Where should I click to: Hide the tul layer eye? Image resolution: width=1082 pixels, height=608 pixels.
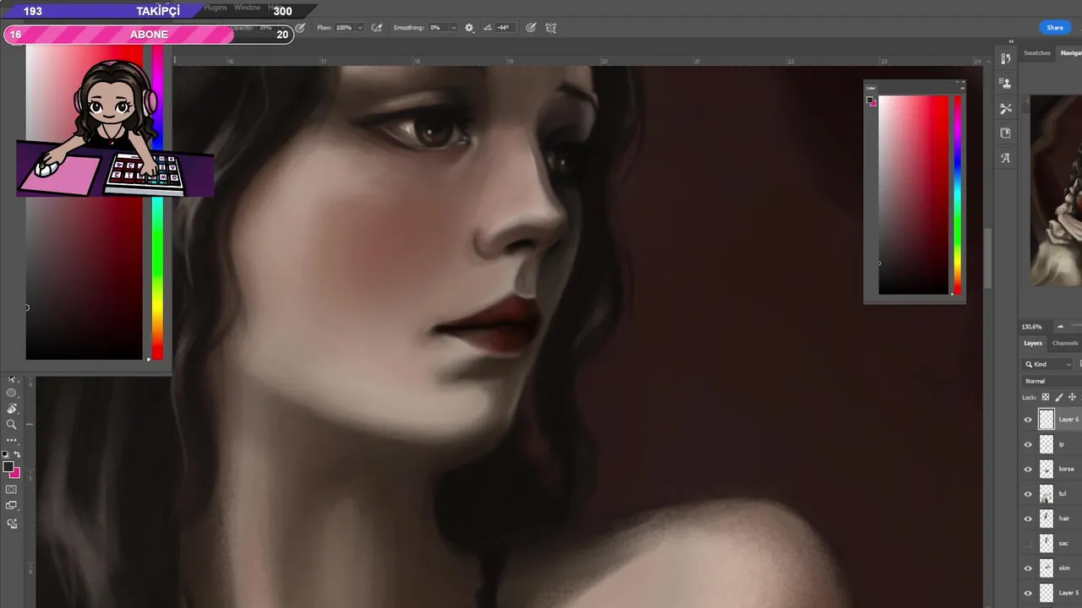coord(1028,494)
